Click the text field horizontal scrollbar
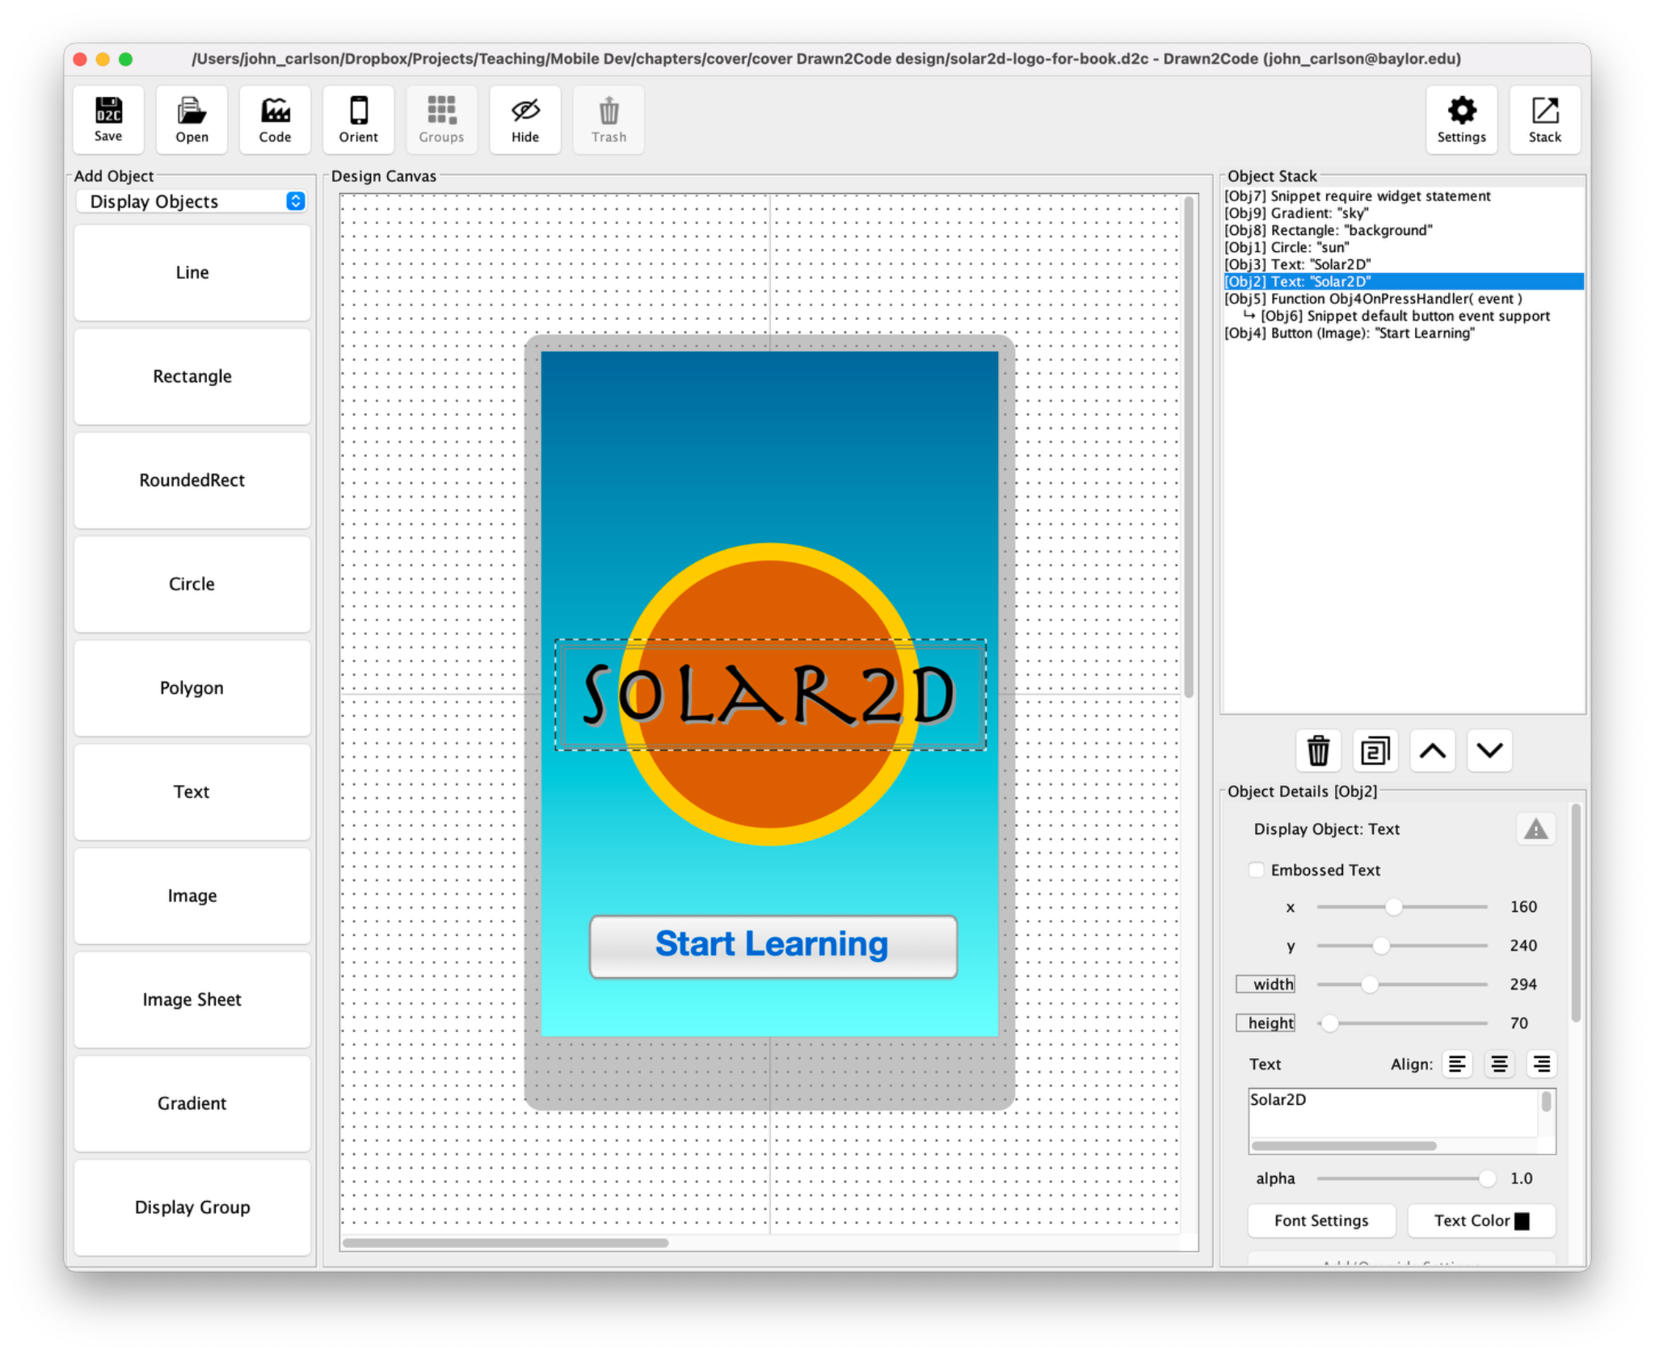1655x1356 pixels. (x=1344, y=1145)
